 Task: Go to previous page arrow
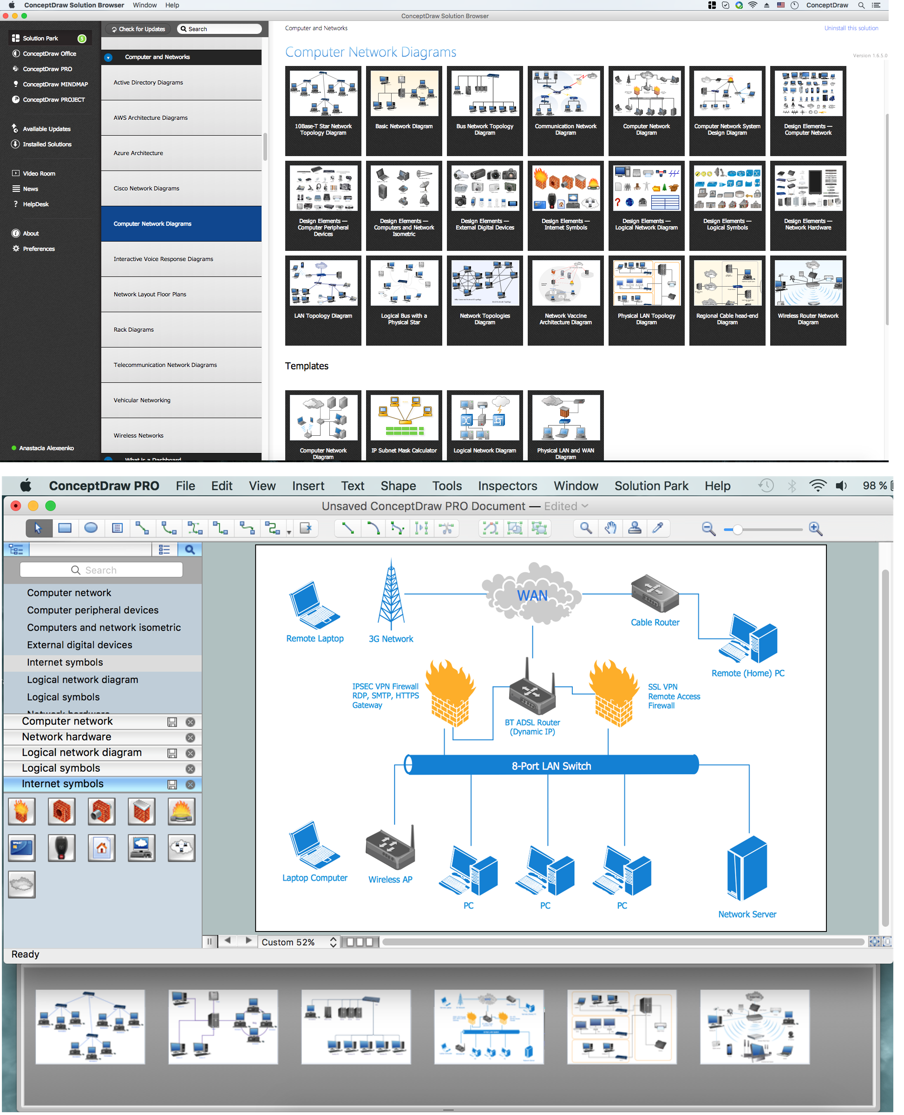tap(227, 940)
